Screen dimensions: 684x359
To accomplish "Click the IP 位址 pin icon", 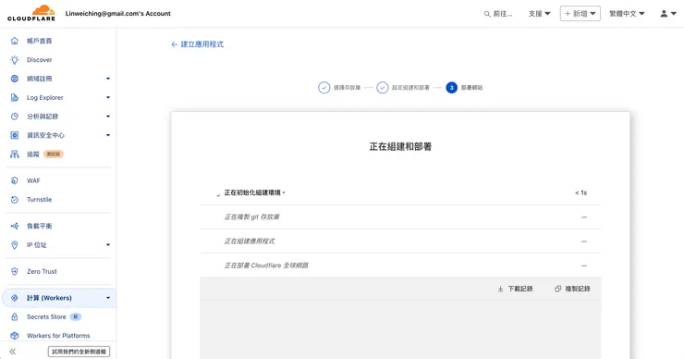I will click(15, 244).
